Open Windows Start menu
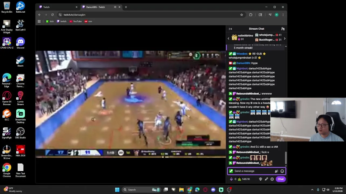The height and width of the screenshot is (194, 346). tap(117, 190)
